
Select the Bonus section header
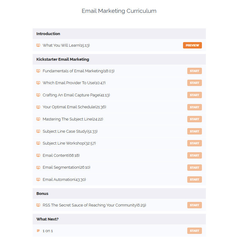(x=42, y=194)
